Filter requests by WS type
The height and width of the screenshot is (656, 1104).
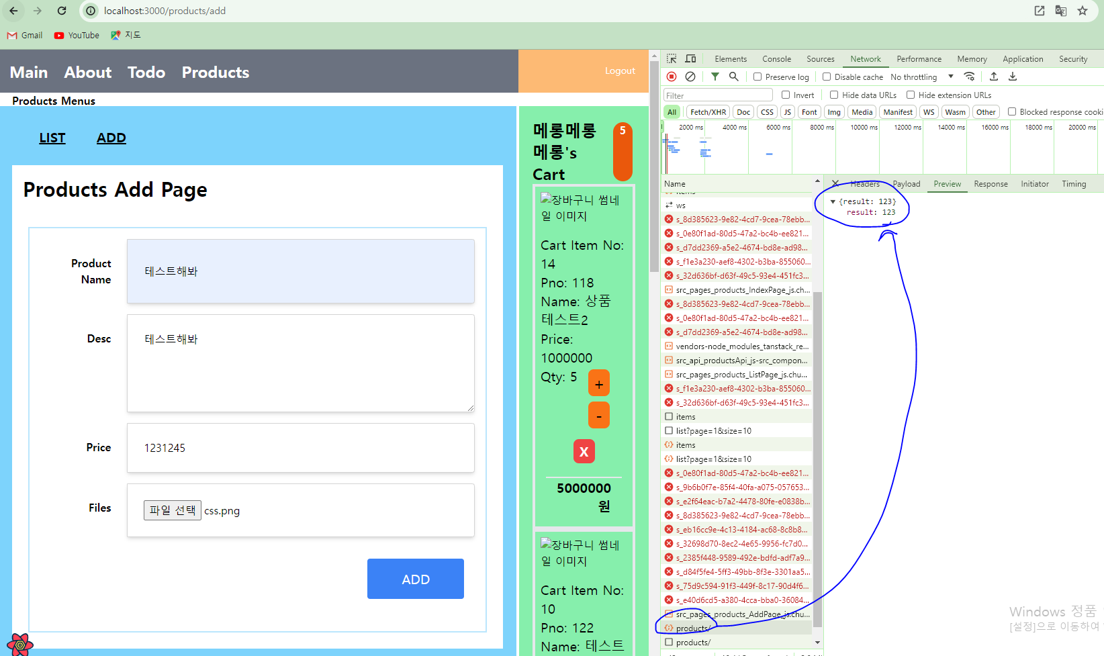(x=929, y=112)
